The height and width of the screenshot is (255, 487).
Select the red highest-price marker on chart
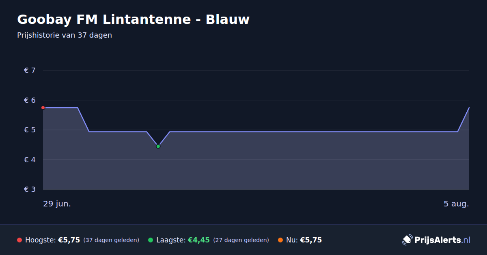(43, 108)
